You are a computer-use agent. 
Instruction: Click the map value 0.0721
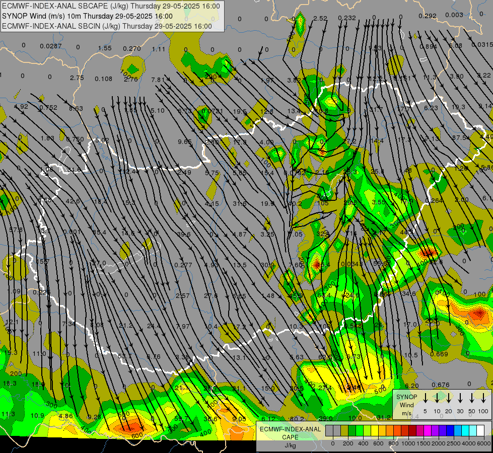(212, 111)
